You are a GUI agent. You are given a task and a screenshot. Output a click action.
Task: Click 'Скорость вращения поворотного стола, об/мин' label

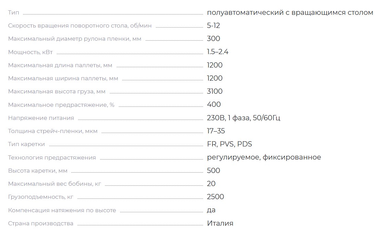click(x=80, y=26)
